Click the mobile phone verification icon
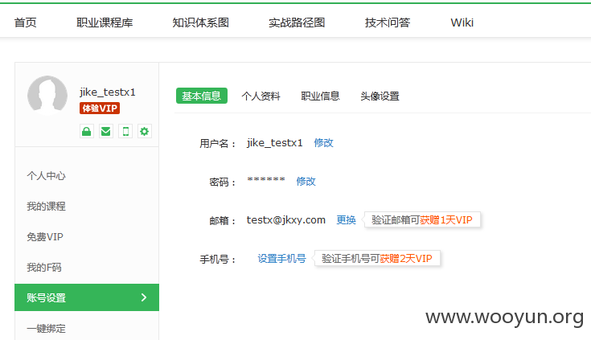 click(x=125, y=131)
